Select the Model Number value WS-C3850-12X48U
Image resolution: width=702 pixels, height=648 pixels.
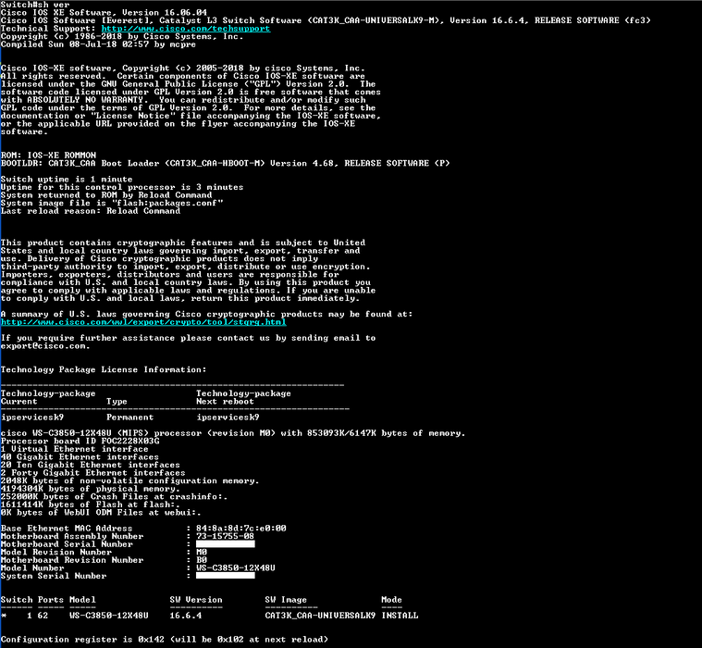236,567
